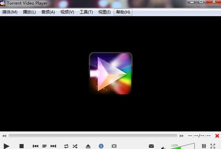Open the 媒体(M) menu
The image size is (221, 149).
10,12
